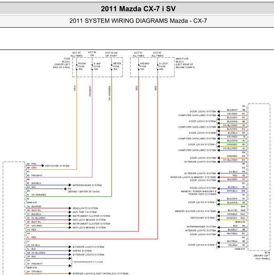Image resolution: width=274 pixels, height=275 pixels.
Task: Click the HAZARD FUSE label
Action: coord(145,66)
